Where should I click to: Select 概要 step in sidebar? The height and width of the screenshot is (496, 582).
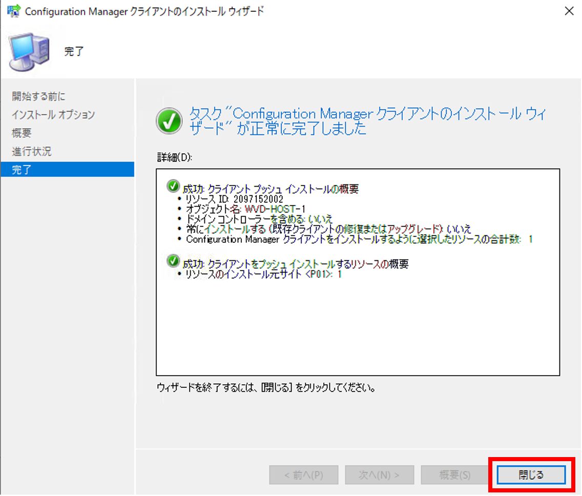pyautogui.click(x=22, y=133)
